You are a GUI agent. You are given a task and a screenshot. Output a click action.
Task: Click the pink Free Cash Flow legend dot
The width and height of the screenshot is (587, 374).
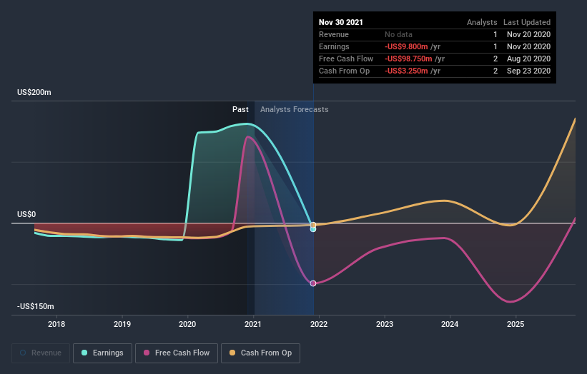point(147,353)
